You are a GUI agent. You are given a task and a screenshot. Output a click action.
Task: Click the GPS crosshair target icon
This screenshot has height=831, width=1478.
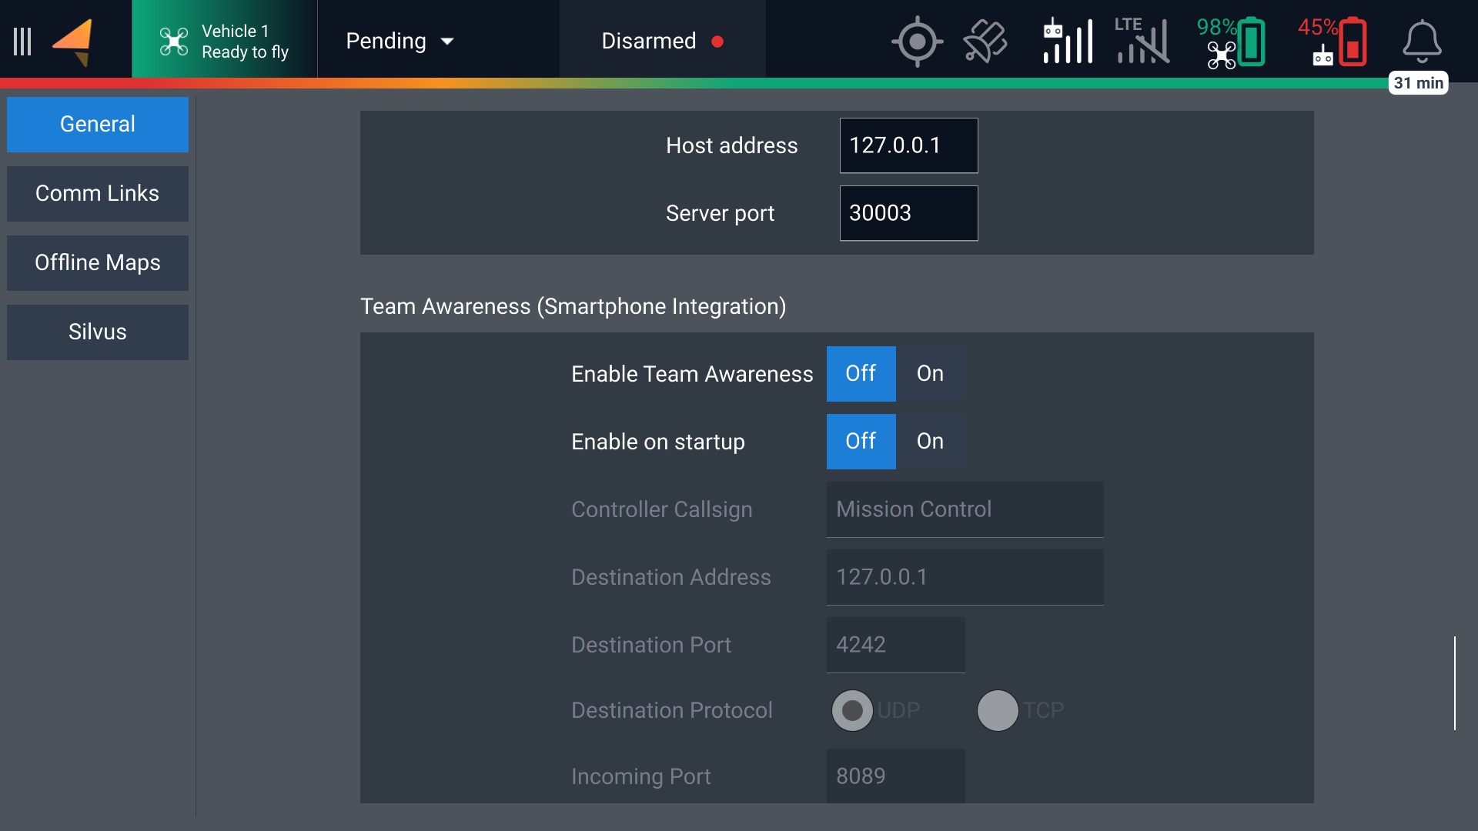[917, 42]
